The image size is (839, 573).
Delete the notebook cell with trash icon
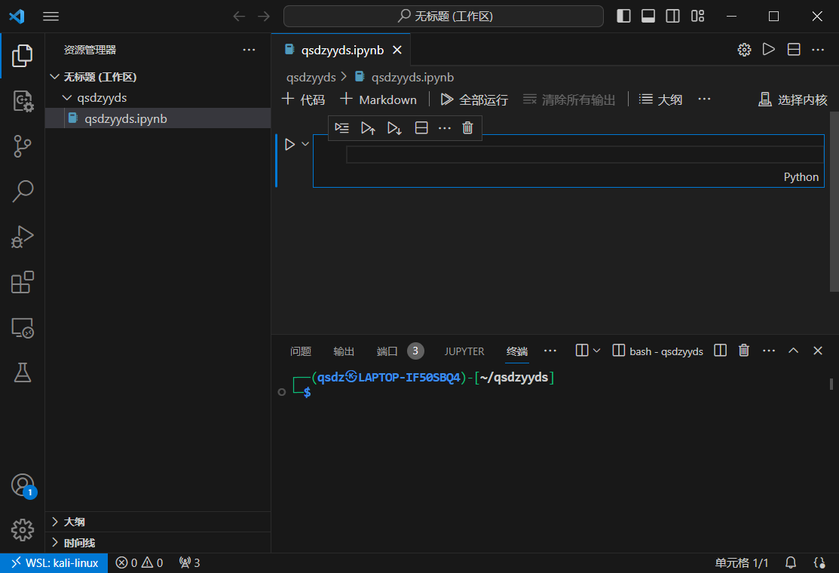[x=467, y=128]
